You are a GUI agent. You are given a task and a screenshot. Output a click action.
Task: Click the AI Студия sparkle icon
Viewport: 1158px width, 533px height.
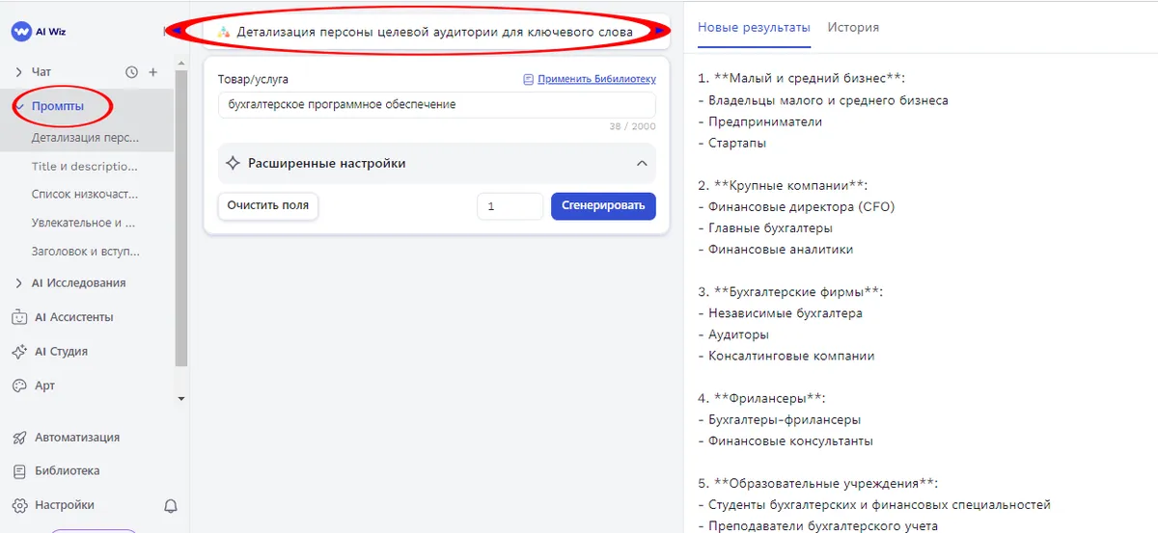point(18,352)
